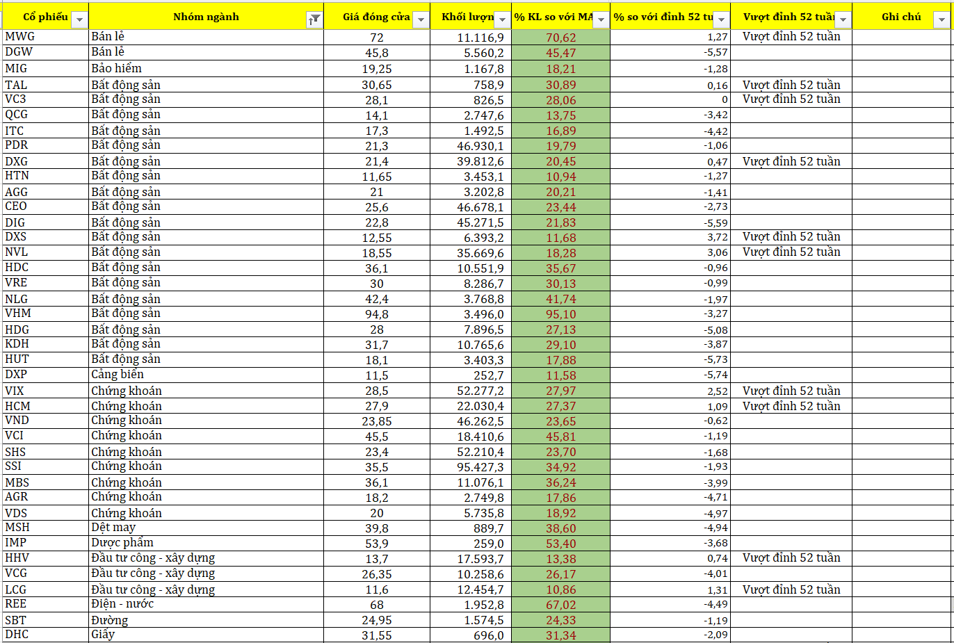The image size is (954, 643).
Task: Click the VRE ticker cell
Action: click(x=45, y=283)
